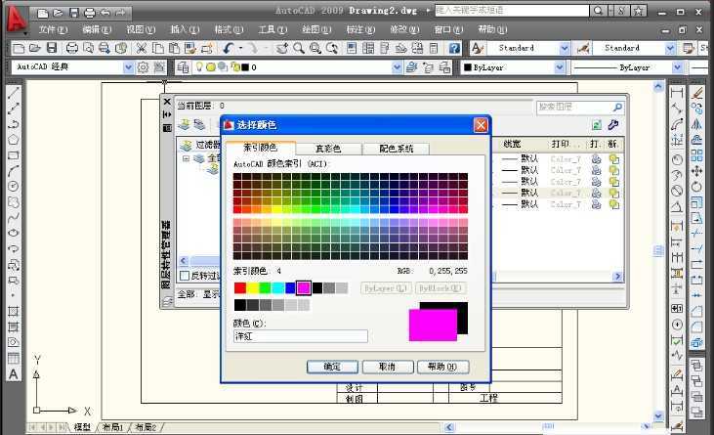This screenshot has height=435, width=714.
Task: Switch to the Color Books tab
Action: pyautogui.click(x=396, y=149)
